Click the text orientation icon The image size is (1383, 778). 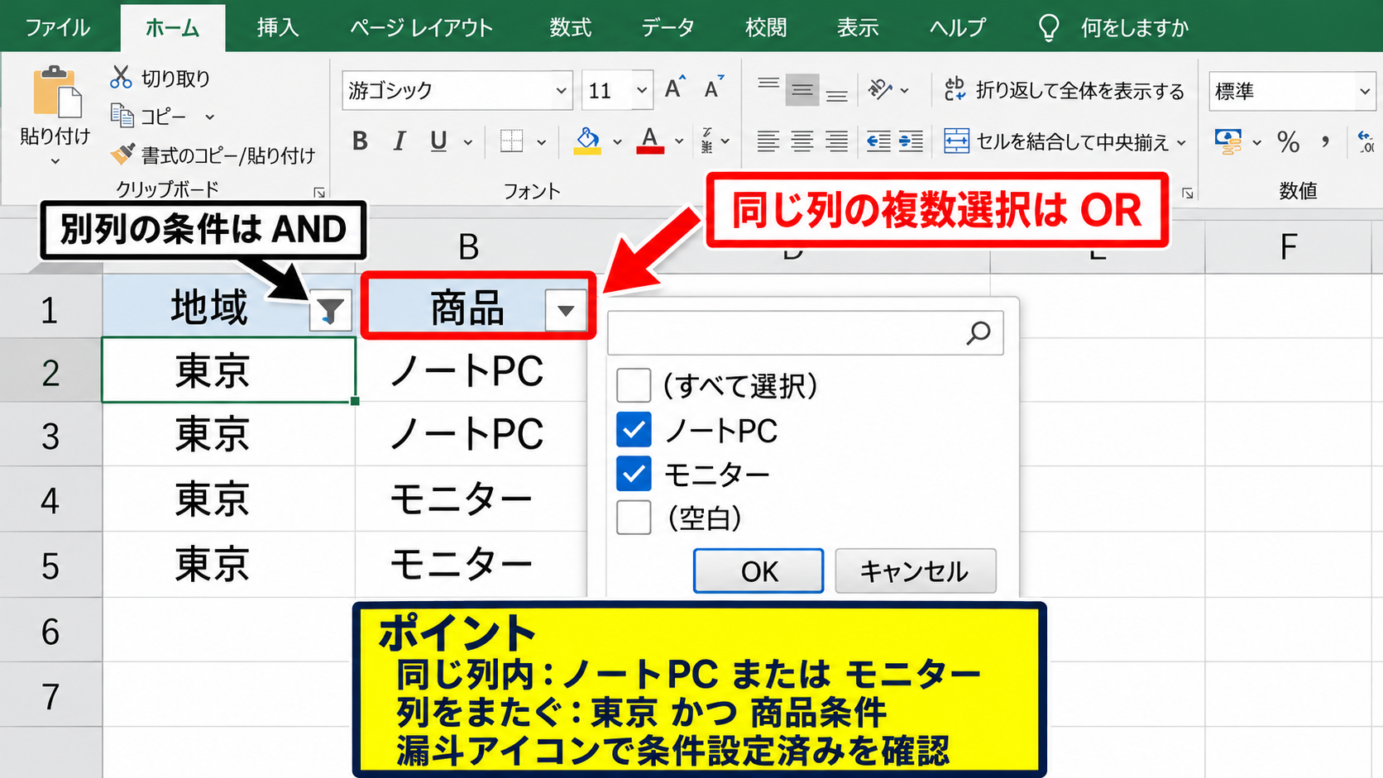(x=880, y=89)
